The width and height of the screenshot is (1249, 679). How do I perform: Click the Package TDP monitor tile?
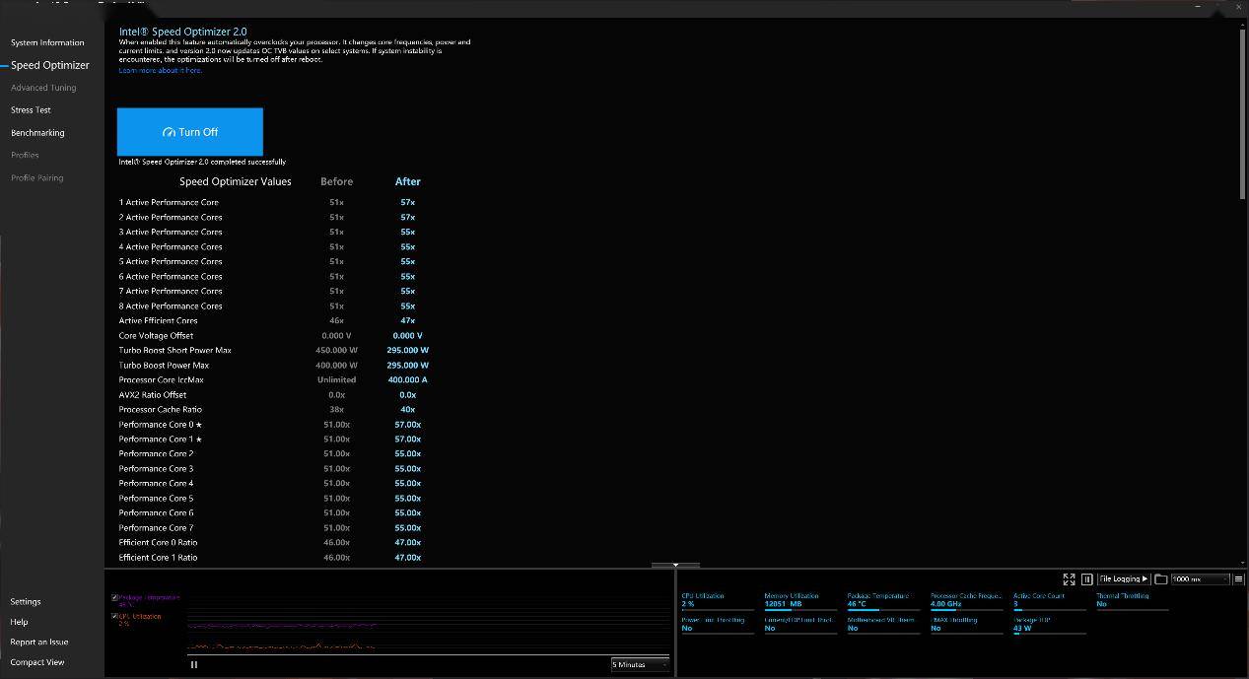1049,625
